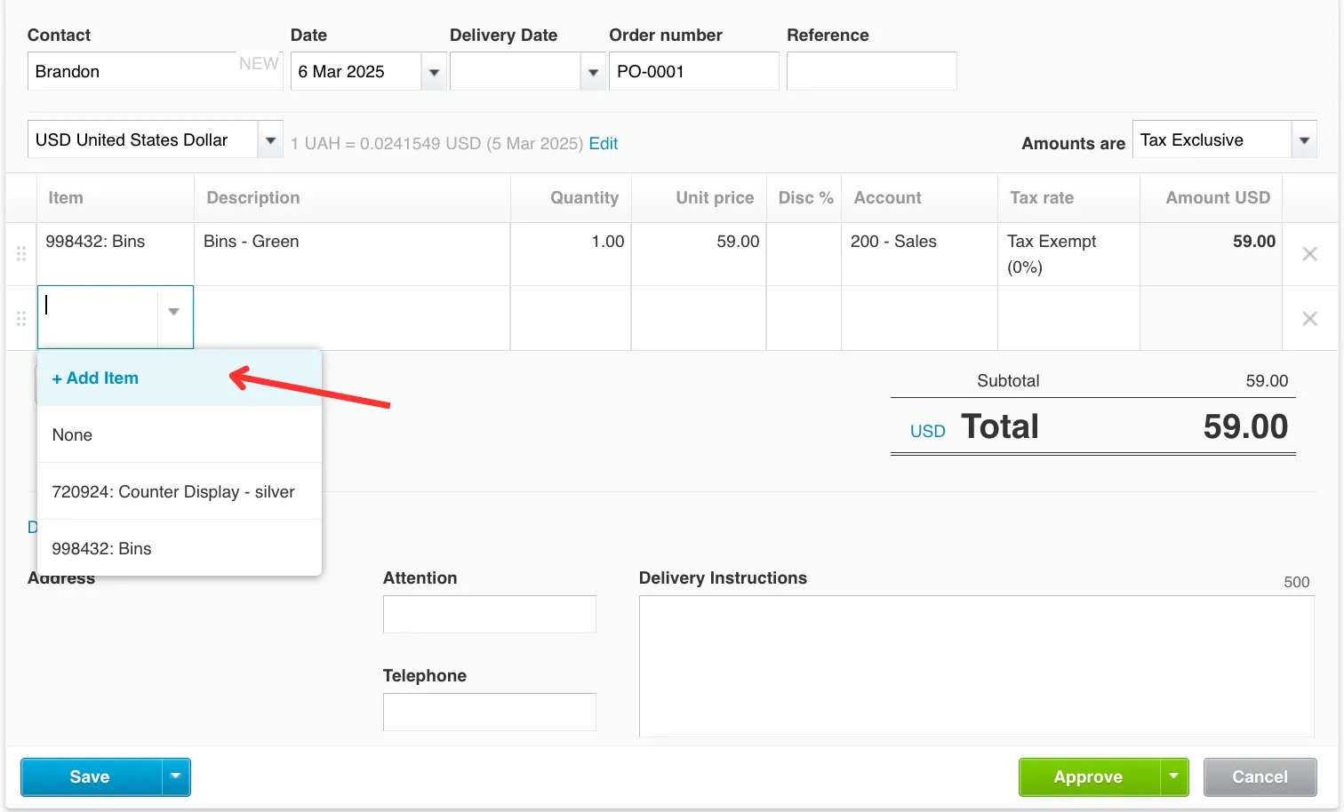The image size is (1344, 812).
Task: Click the 200 - Sales account cell
Action: [x=919, y=254]
